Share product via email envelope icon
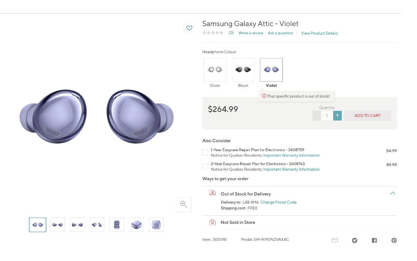Viewport: 417px width, 261px height. click(335, 240)
